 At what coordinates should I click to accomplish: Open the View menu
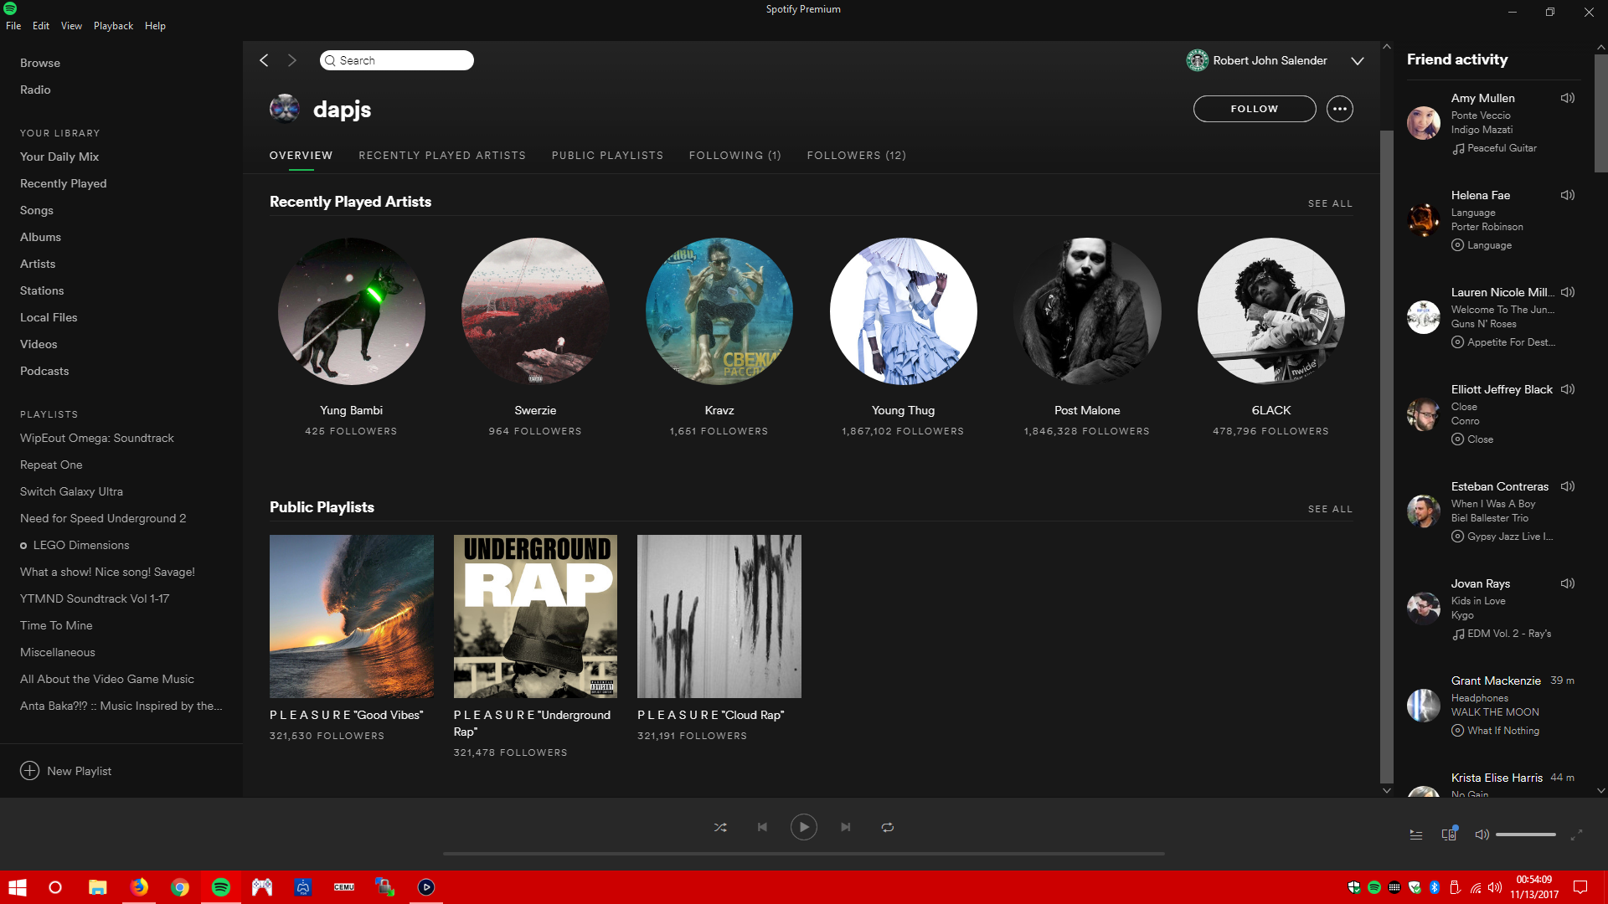point(71,26)
